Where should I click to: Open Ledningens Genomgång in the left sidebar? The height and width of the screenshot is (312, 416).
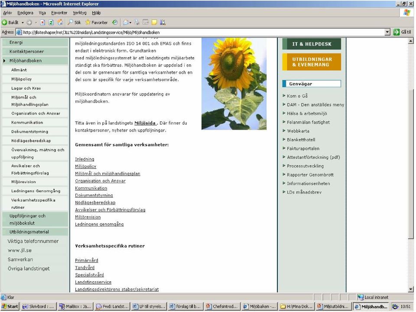(x=36, y=191)
